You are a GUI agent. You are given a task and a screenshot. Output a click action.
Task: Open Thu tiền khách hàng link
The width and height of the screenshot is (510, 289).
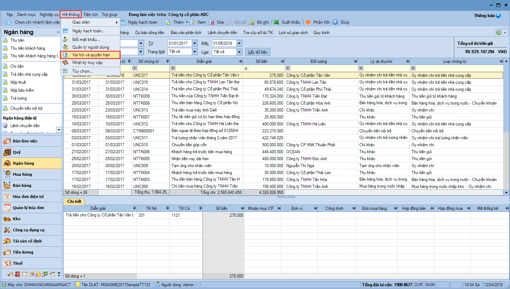[27, 48]
